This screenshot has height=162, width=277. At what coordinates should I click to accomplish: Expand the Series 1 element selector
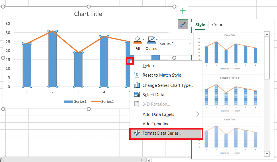pos(190,44)
